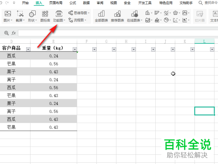
Task: Click the first 西瓜 cell
Action: pos(15,56)
